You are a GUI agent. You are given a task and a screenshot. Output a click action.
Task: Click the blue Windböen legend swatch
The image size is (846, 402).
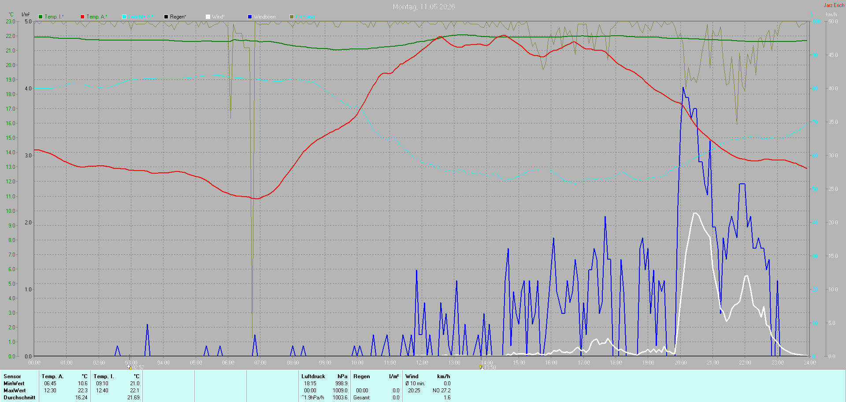coord(250,17)
